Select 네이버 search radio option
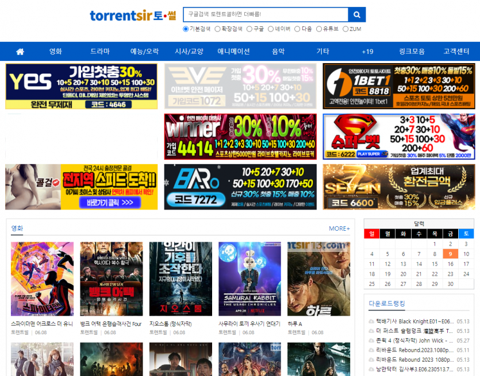The width and height of the screenshot is (480, 376). (271, 29)
